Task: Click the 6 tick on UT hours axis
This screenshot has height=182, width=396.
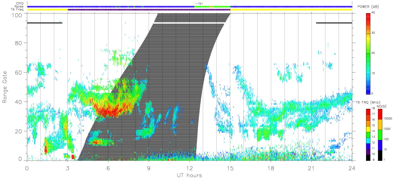Action: pos(108,168)
